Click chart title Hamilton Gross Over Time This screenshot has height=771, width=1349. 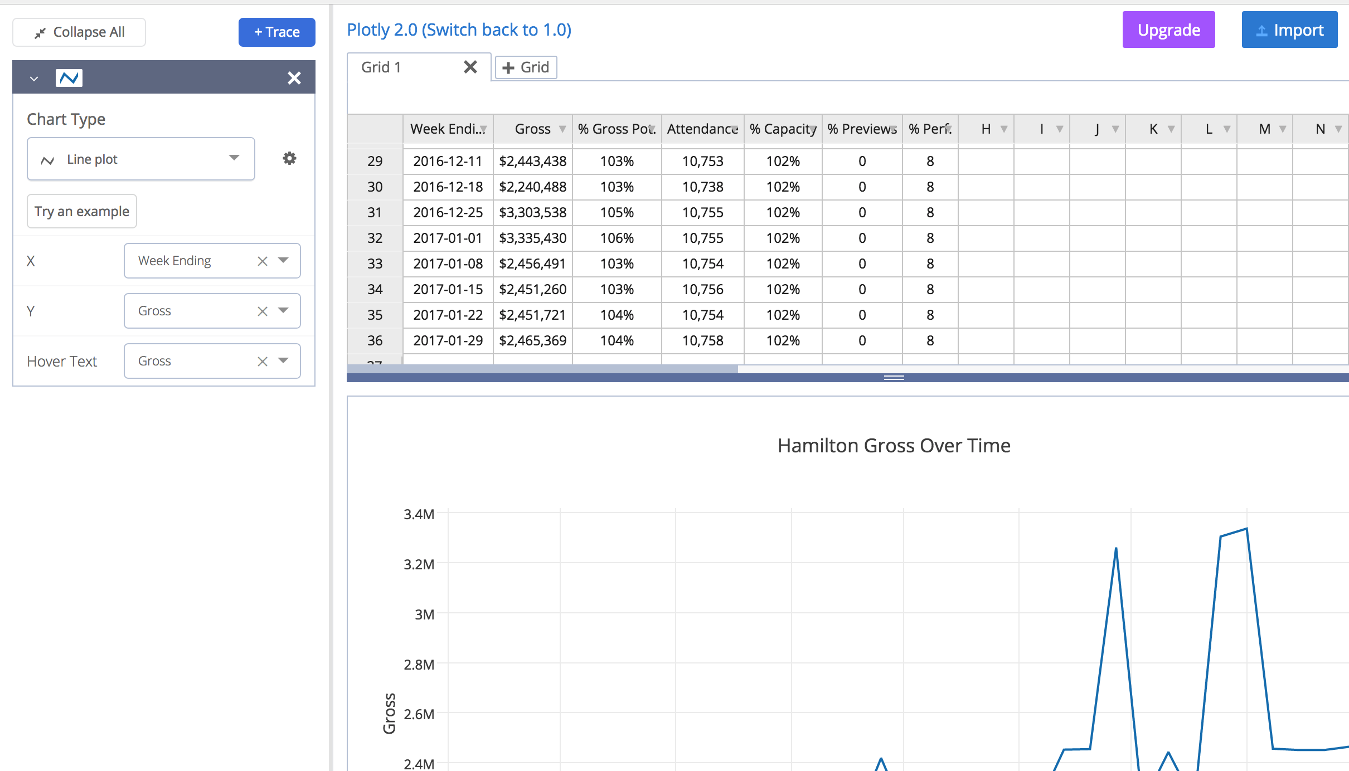pyautogui.click(x=894, y=446)
